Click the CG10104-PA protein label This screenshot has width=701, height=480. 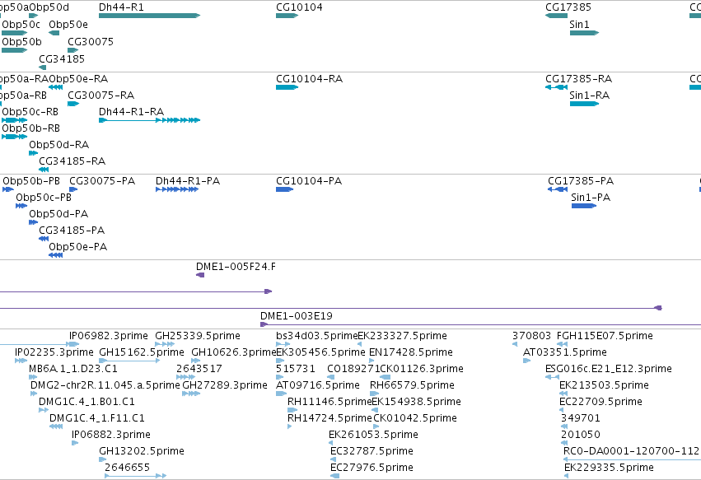[309, 181]
